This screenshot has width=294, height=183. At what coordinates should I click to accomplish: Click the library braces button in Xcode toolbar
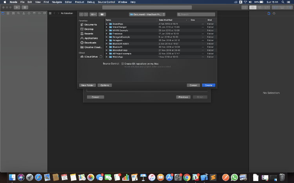point(245,7)
